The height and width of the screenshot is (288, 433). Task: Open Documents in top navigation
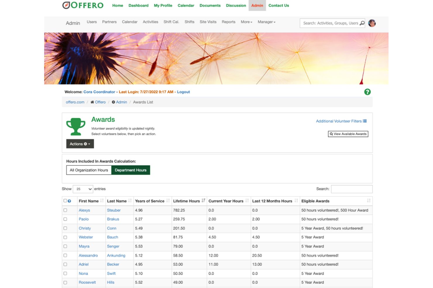click(210, 6)
